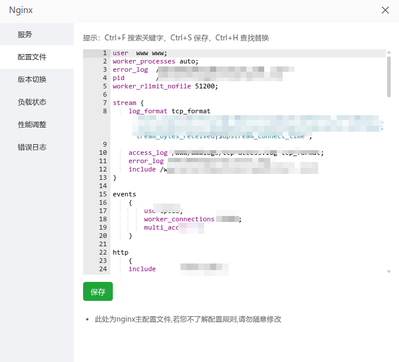The width and height of the screenshot is (399, 362).
Task: Click the 'worker_processes auto;' line
Action: click(156, 61)
